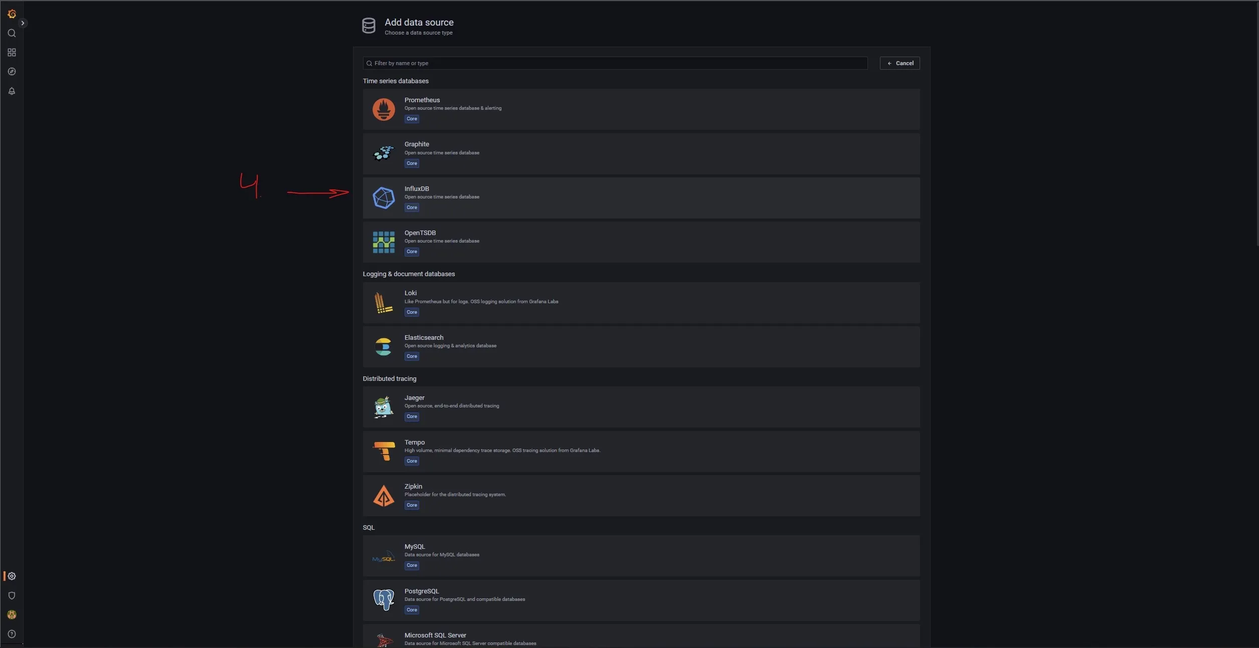This screenshot has width=1259, height=648.
Task: Select the InfluxDB data source
Action: coord(641,198)
